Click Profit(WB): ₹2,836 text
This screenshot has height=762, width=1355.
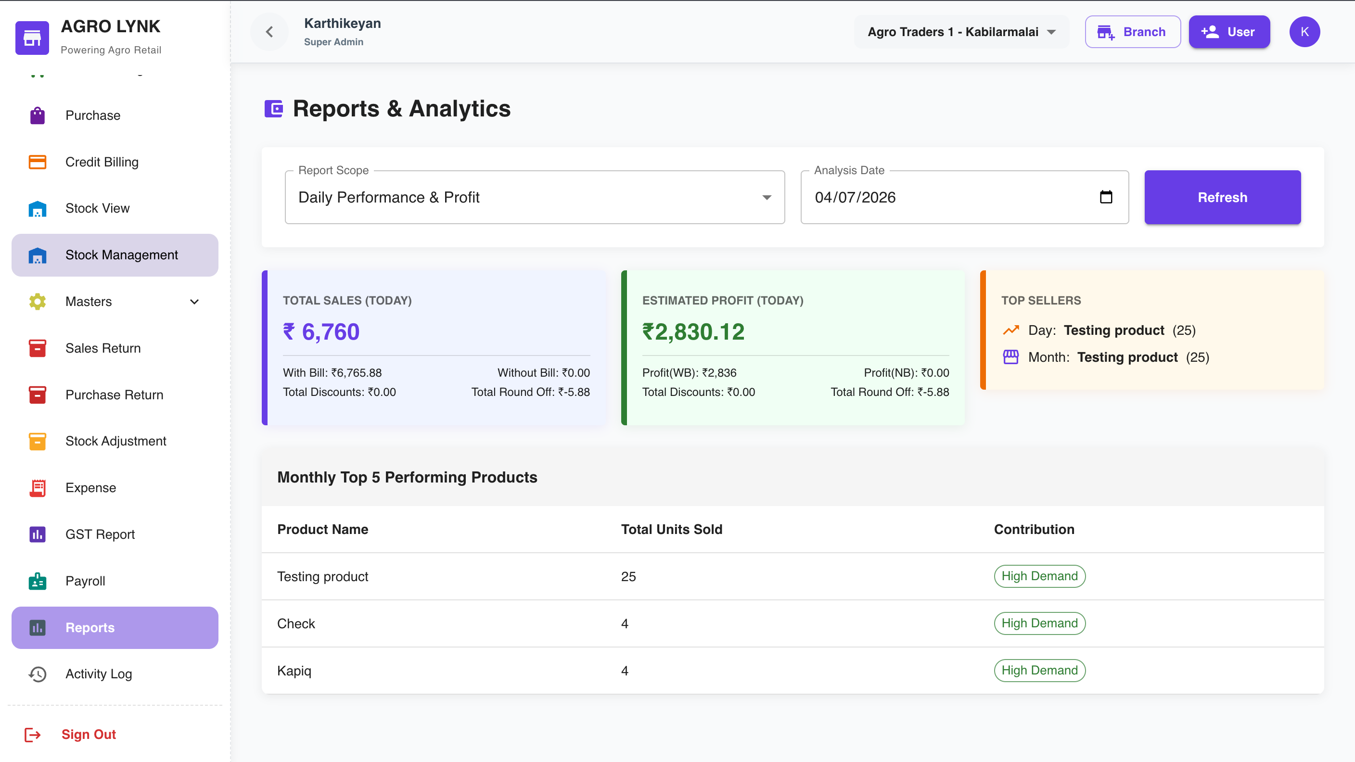click(x=689, y=373)
